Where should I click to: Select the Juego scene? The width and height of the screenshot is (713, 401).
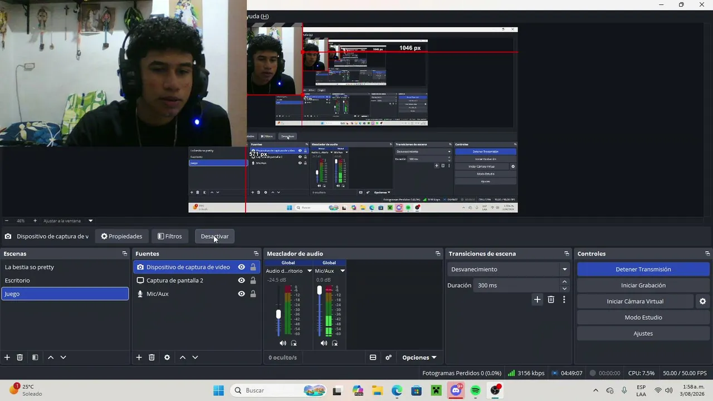tap(65, 294)
